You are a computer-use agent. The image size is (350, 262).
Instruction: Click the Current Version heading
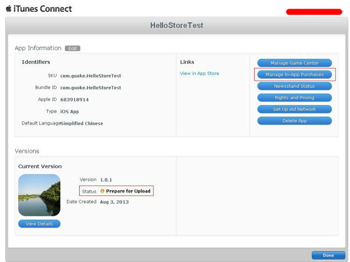(40, 166)
